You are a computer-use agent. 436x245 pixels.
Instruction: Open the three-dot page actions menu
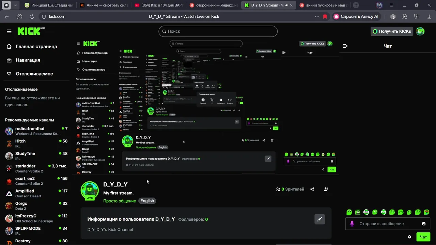pyautogui.click(x=317, y=16)
